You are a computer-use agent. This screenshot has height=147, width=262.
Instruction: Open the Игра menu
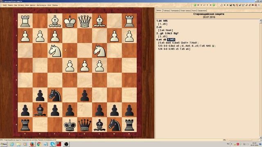tap(27, 5)
